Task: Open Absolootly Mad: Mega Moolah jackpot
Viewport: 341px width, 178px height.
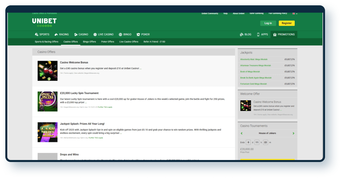Action: 254,59
